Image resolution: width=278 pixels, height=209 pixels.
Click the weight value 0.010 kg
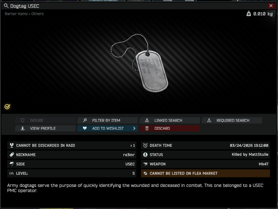point(263,14)
